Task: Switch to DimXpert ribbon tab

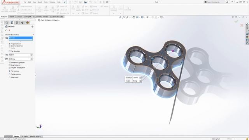Action: click(x=28, y=17)
